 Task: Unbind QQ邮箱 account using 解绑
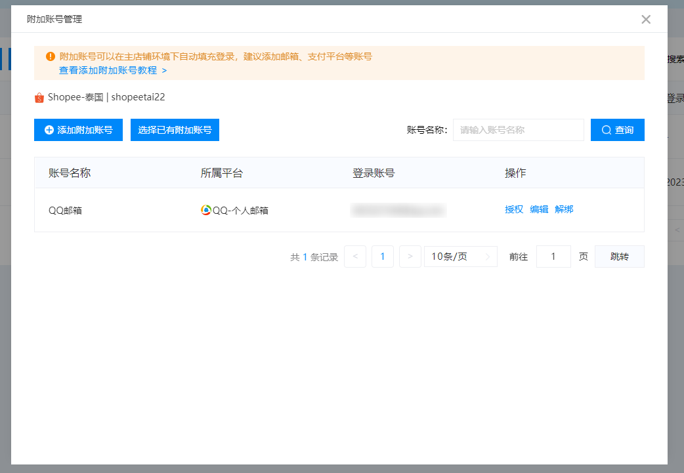(564, 209)
